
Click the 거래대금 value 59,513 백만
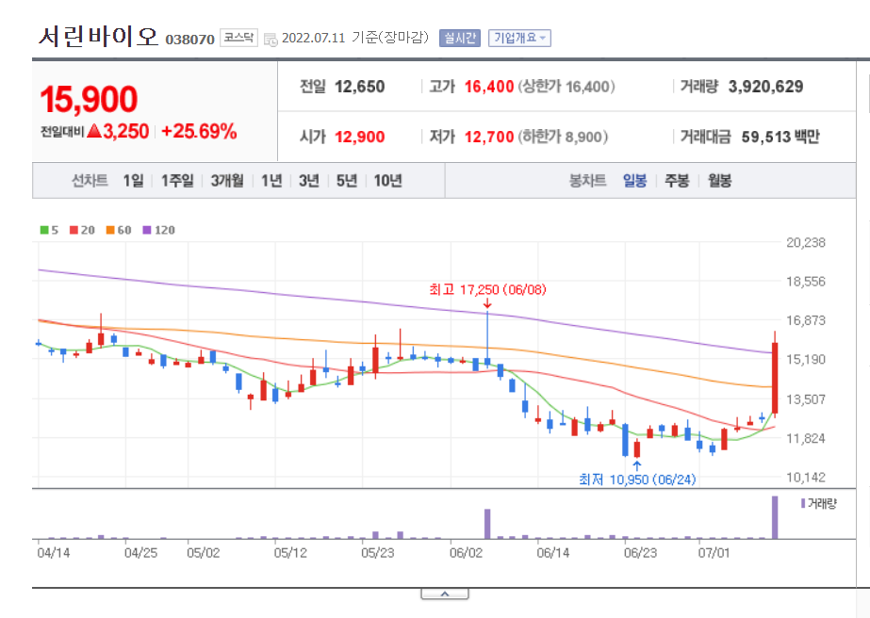[x=780, y=137]
